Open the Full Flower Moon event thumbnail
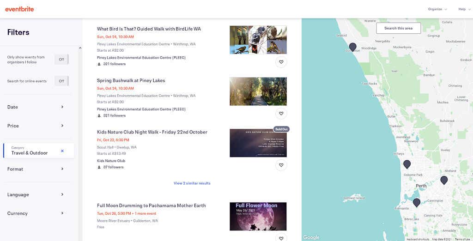This screenshot has height=241, width=473. (258, 217)
